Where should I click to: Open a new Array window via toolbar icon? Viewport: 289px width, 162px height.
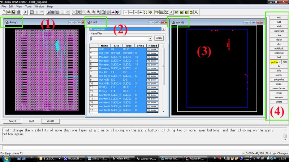click(x=48, y=12)
